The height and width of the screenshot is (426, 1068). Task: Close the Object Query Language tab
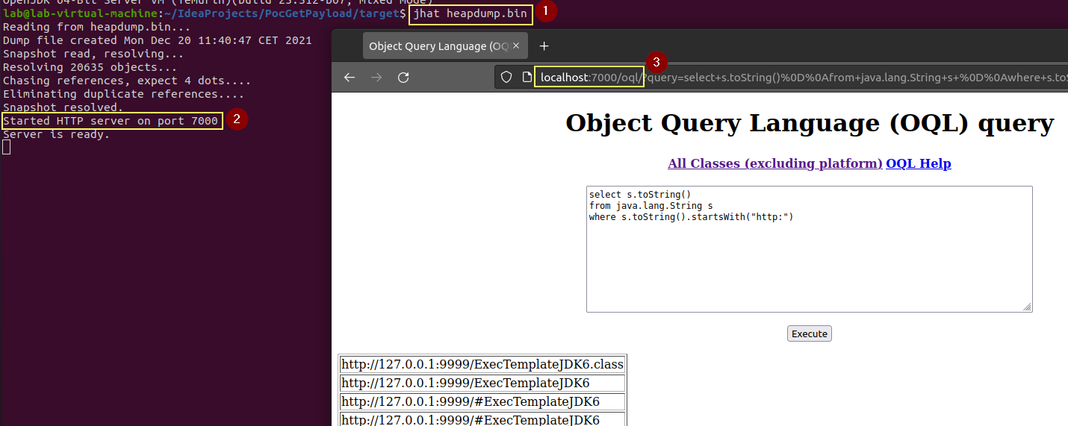516,46
